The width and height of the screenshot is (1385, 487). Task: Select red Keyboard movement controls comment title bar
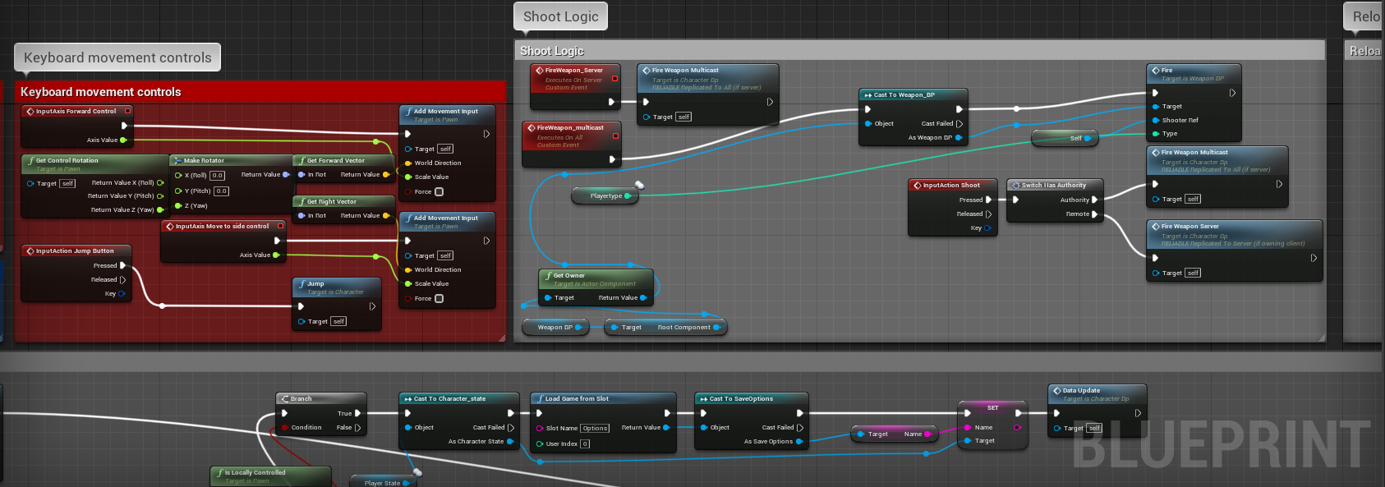tap(260, 92)
